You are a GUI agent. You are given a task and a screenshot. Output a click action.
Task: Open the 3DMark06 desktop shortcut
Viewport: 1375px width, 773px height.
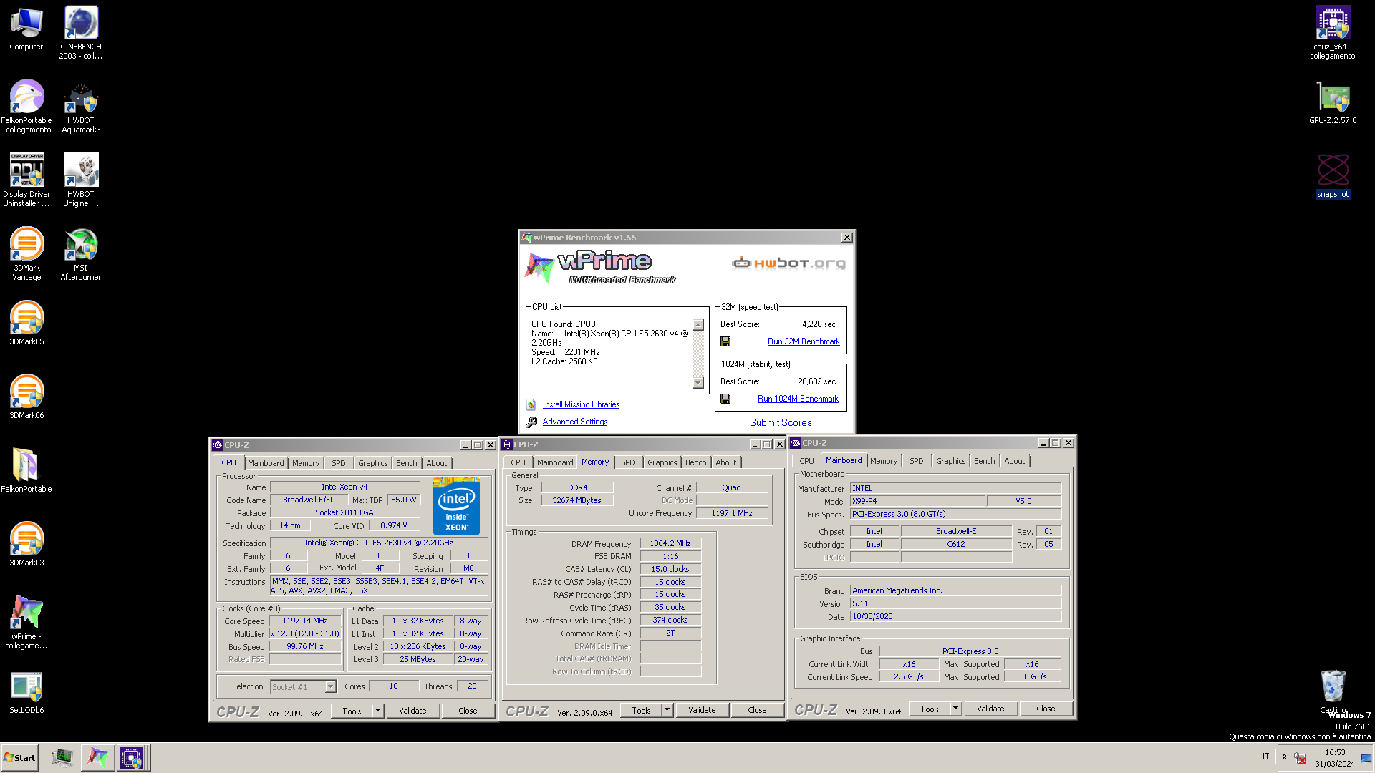pos(26,397)
